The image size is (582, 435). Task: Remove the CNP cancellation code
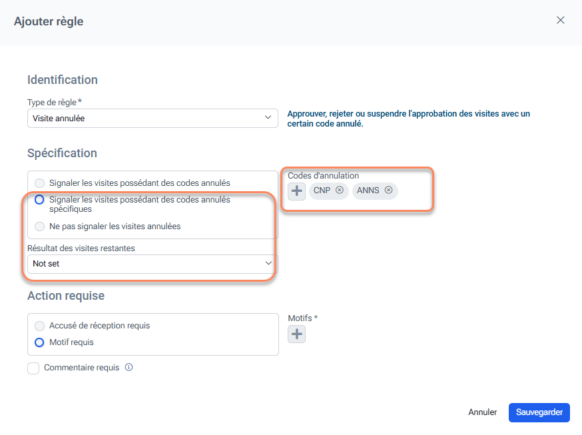(x=340, y=191)
